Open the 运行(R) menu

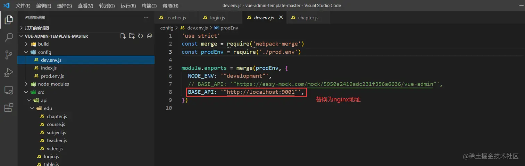pos(128,6)
